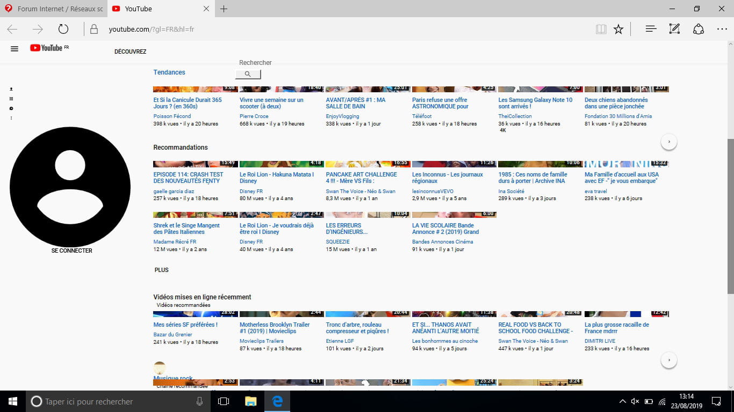This screenshot has height=412, width=734.
Task: Open the Tendances section link
Action: 169,72
